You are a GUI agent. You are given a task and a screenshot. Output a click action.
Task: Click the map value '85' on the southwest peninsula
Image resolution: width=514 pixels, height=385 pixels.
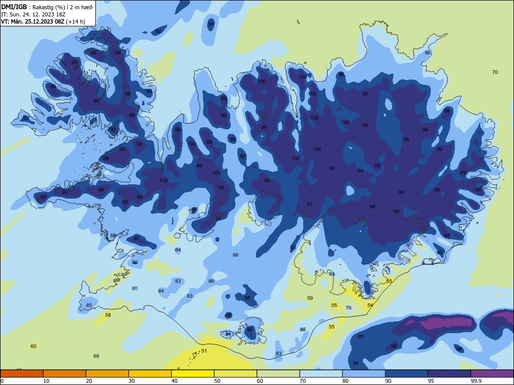[x=89, y=305]
